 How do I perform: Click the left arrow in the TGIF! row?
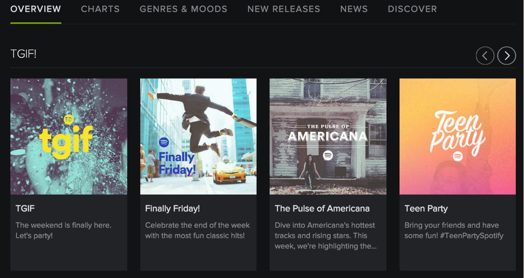coord(485,56)
